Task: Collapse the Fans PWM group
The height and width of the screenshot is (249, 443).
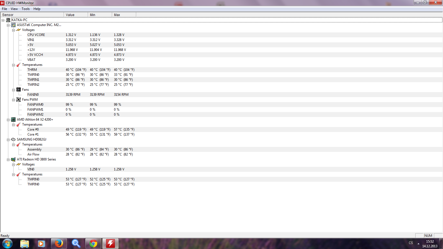Action: (13, 100)
